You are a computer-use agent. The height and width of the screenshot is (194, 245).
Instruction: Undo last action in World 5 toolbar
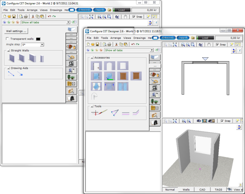tap(133, 44)
